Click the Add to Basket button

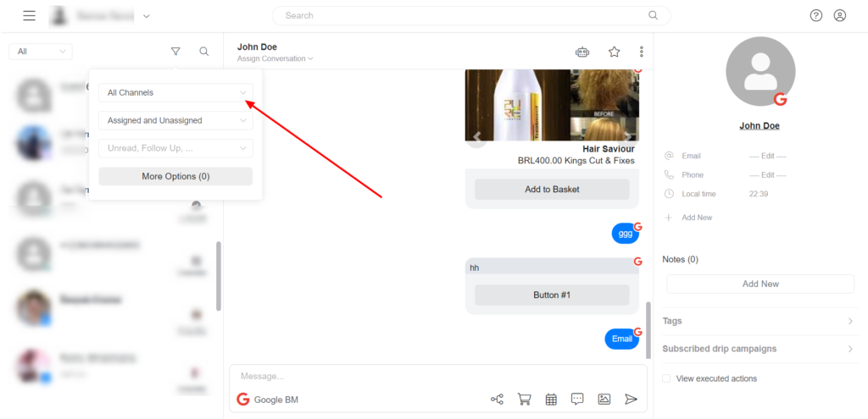coord(552,189)
